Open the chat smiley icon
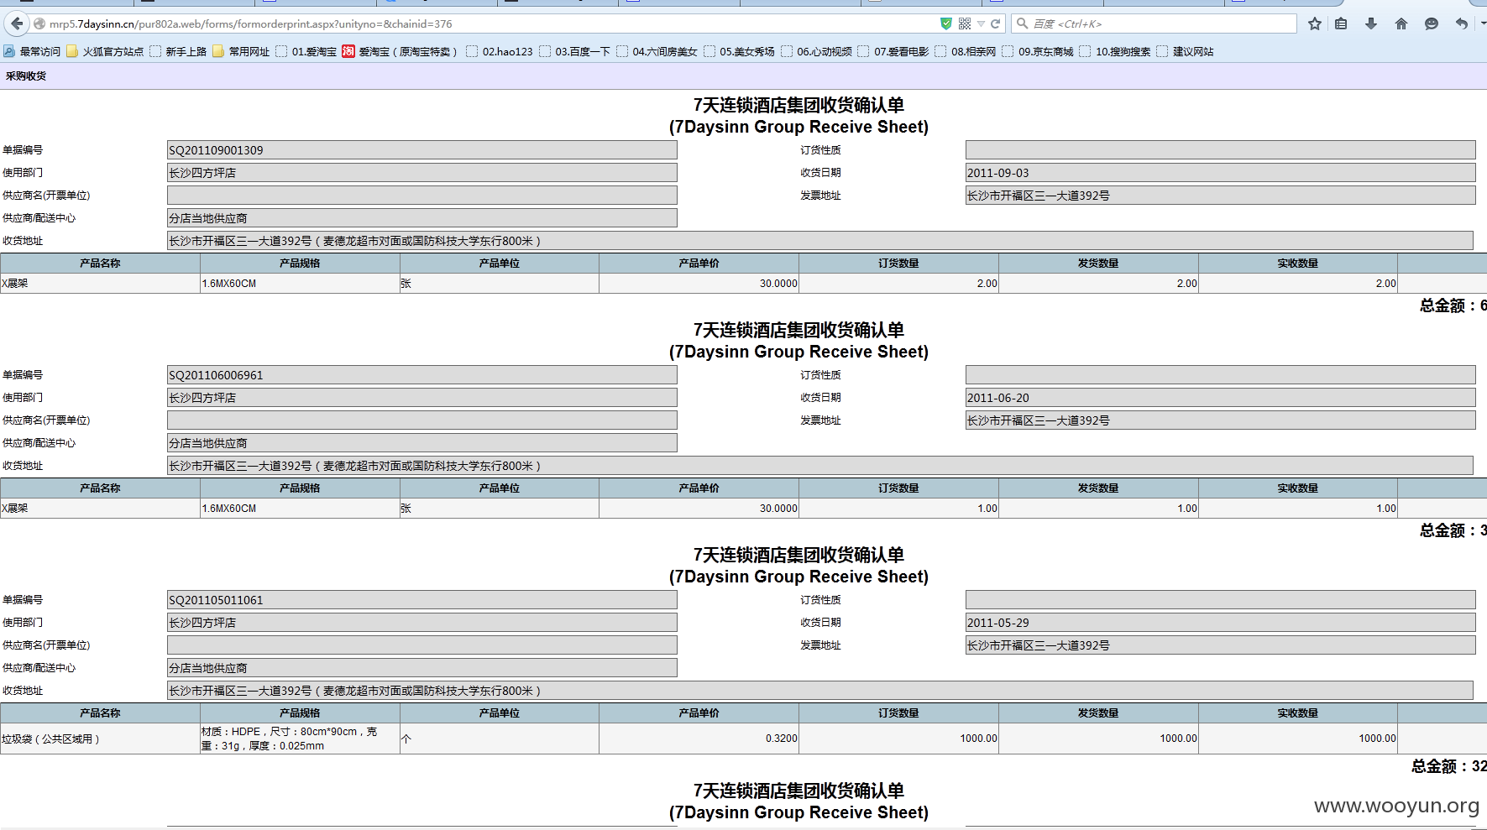This screenshot has height=830, width=1487. pos(1432,23)
